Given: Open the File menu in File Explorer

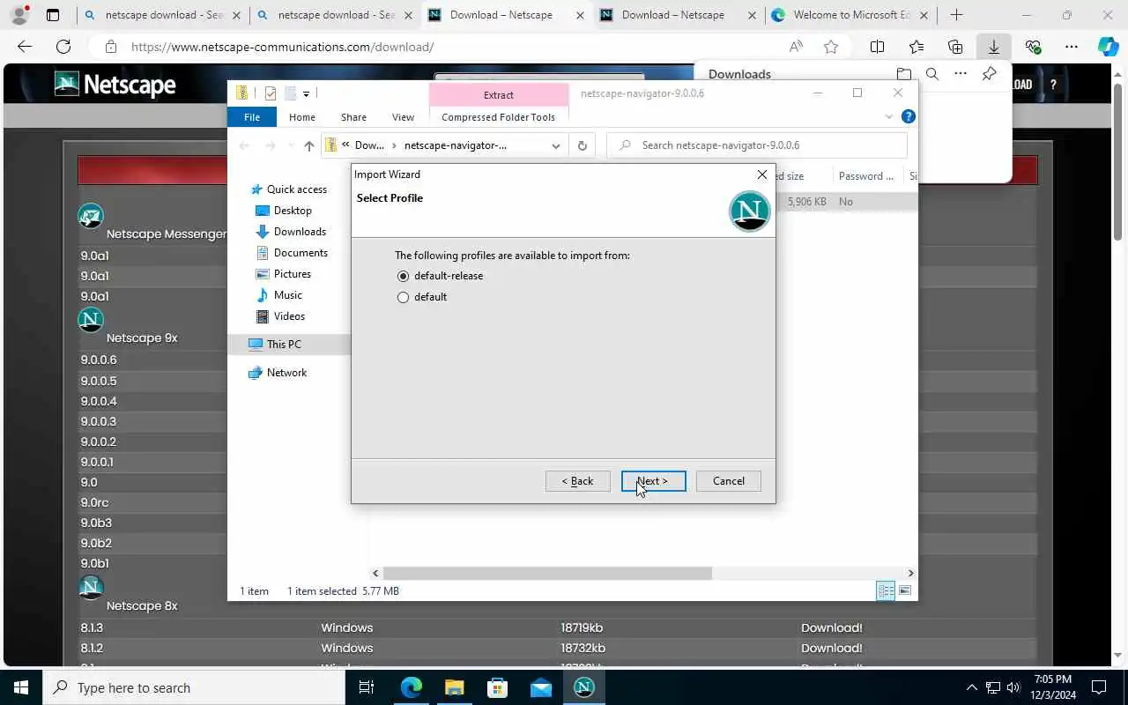Looking at the screenshot, I should click(252, 117).
